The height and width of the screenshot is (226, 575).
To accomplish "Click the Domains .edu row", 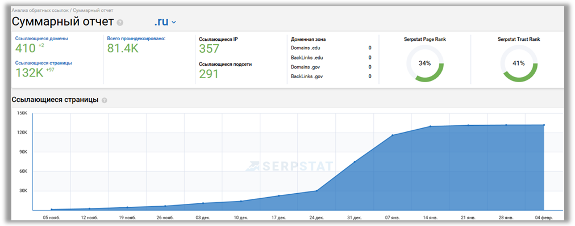I will (331, 48).
